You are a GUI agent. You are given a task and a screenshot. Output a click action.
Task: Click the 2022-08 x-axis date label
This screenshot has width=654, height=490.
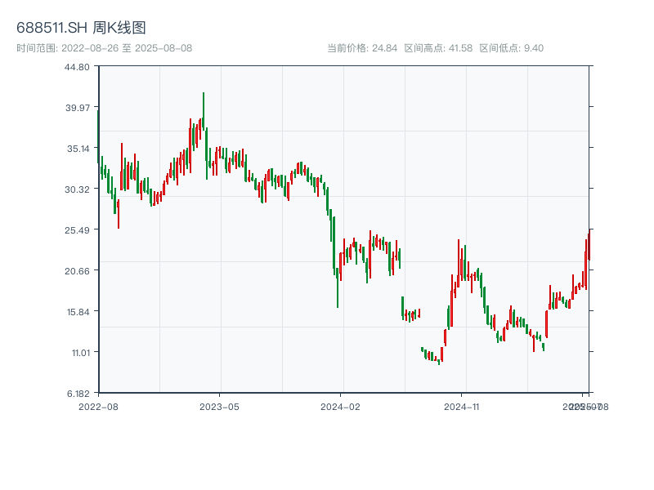point(98,406)
